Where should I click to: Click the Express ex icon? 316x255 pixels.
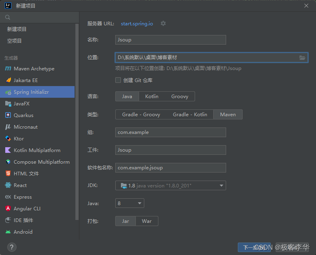(8, 197)
